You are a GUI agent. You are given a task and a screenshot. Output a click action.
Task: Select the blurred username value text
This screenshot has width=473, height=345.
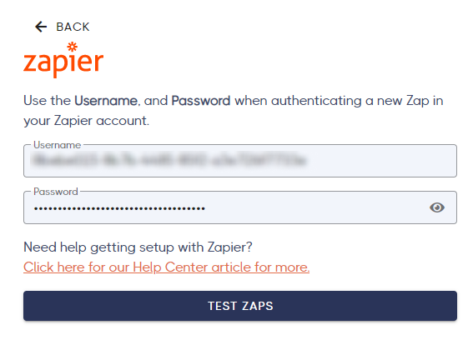[x=169, y=160]
